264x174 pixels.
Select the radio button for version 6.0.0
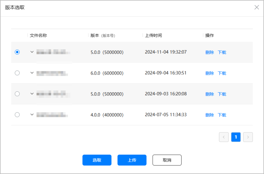[x=17, y=73]
